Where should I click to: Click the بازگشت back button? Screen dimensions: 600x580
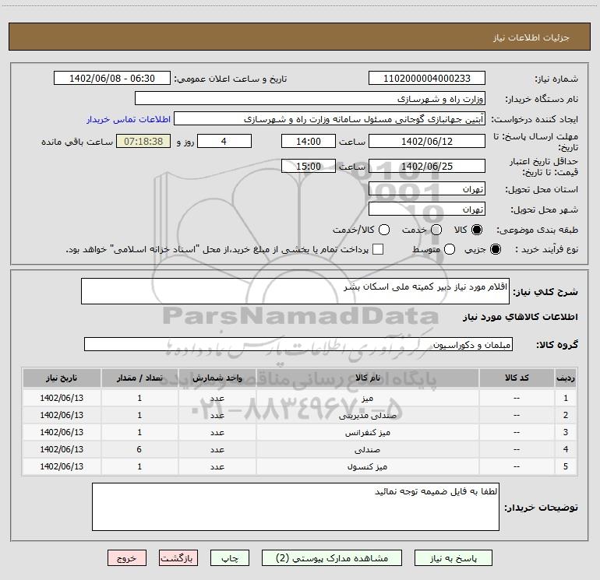(178, 558)
